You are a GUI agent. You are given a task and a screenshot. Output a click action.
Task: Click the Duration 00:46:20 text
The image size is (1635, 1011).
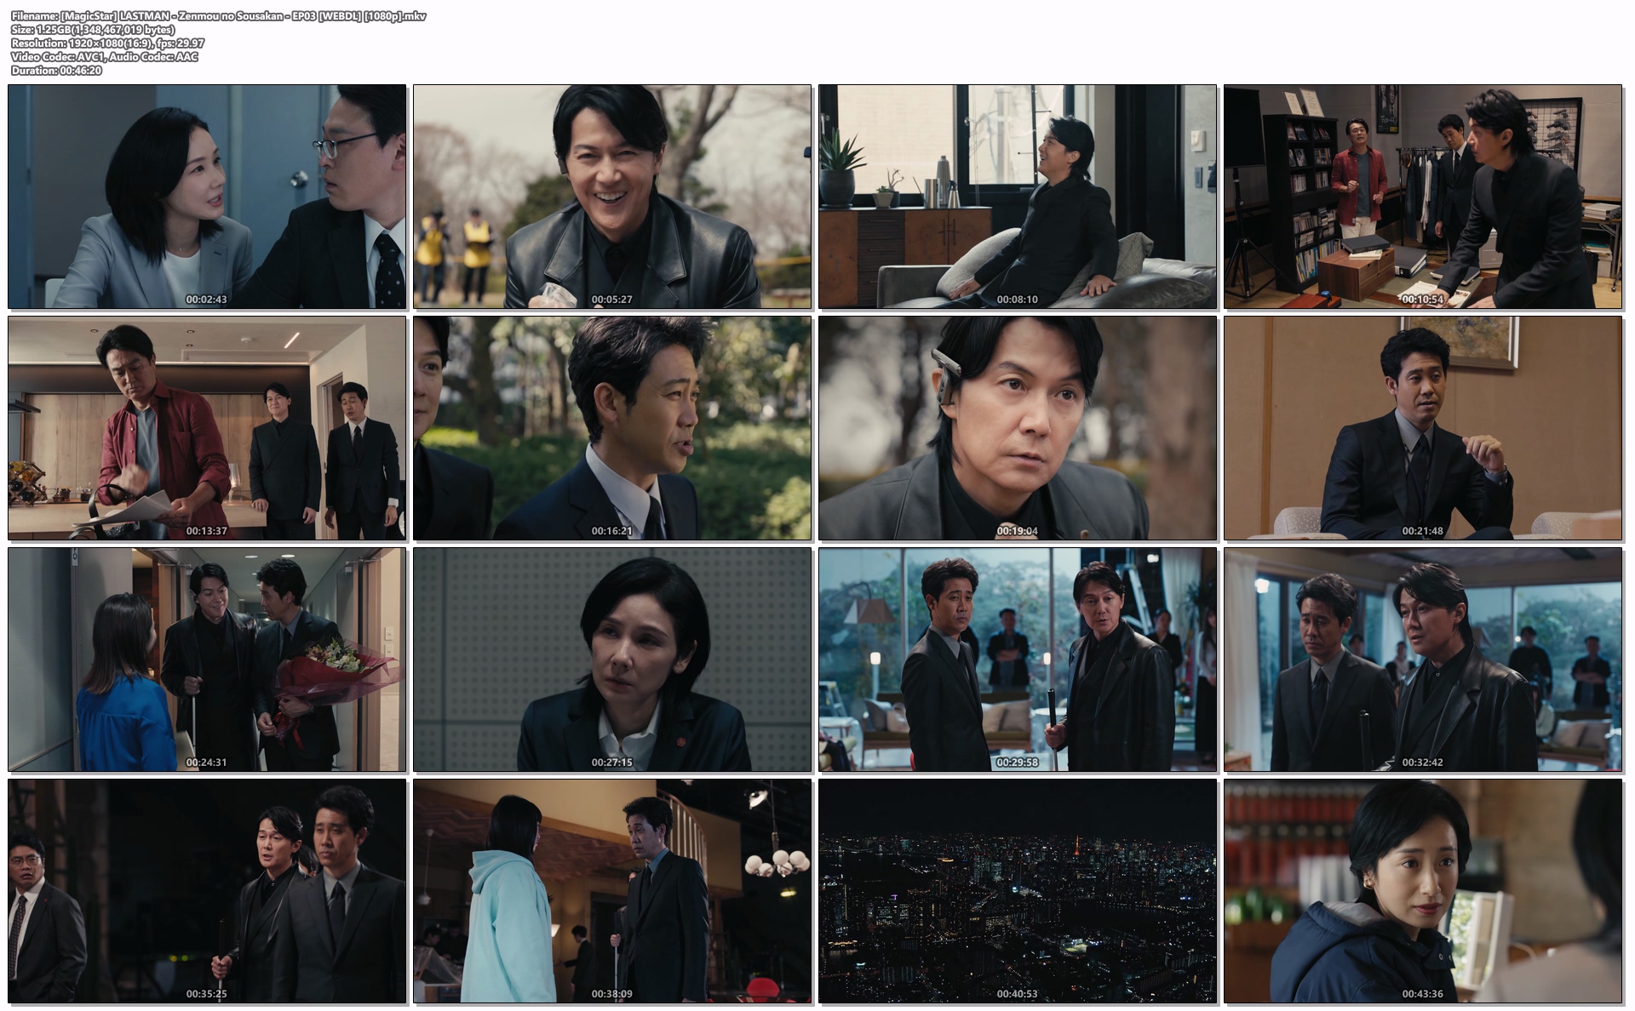(x=56, y=71)
